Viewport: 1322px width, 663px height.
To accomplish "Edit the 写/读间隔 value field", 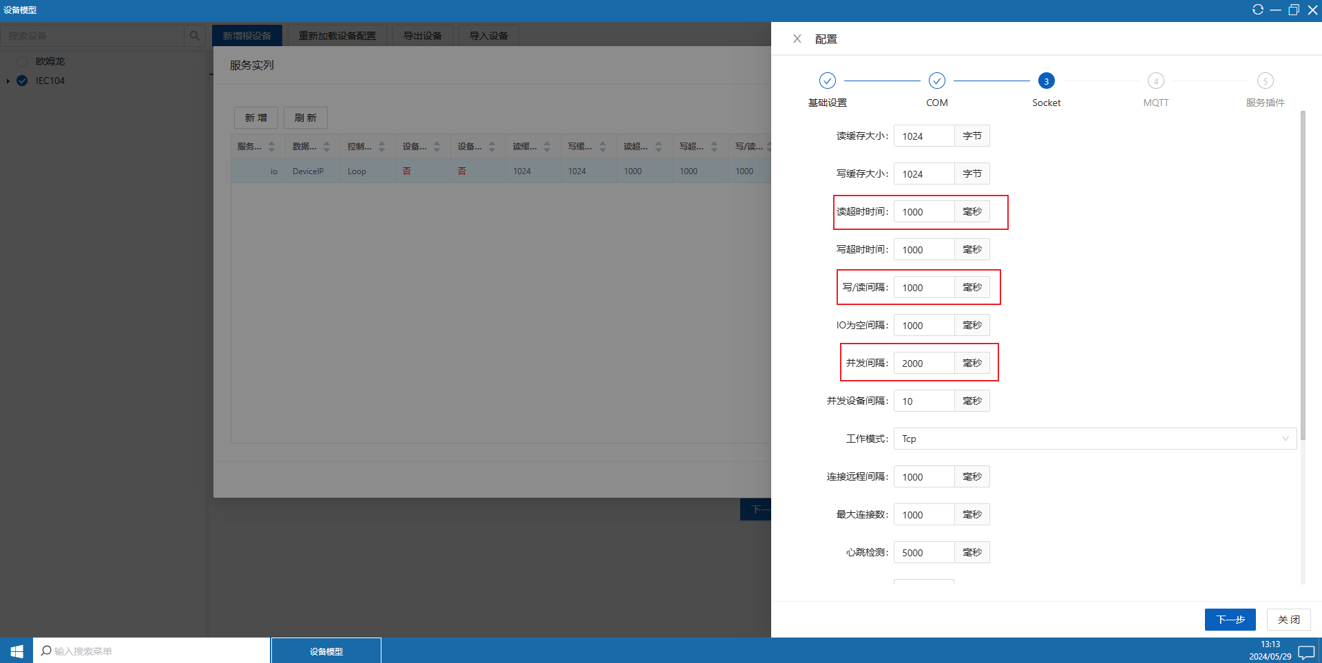I will 924,288.
